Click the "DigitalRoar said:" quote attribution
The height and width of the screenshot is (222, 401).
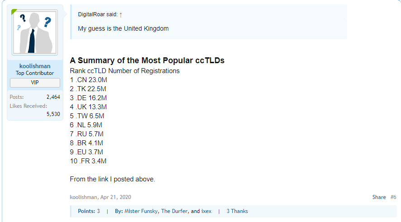[x=98, y=14]
